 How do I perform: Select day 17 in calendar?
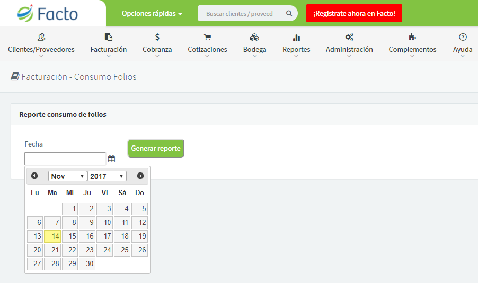click(104, 236)
